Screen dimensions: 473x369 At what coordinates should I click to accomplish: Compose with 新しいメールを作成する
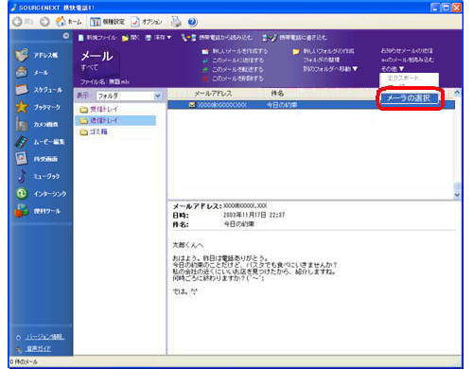click(x=235, y=51)
